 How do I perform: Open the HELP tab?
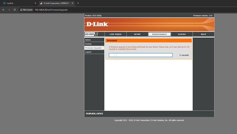pyautogui.click(x=204, y=34)
